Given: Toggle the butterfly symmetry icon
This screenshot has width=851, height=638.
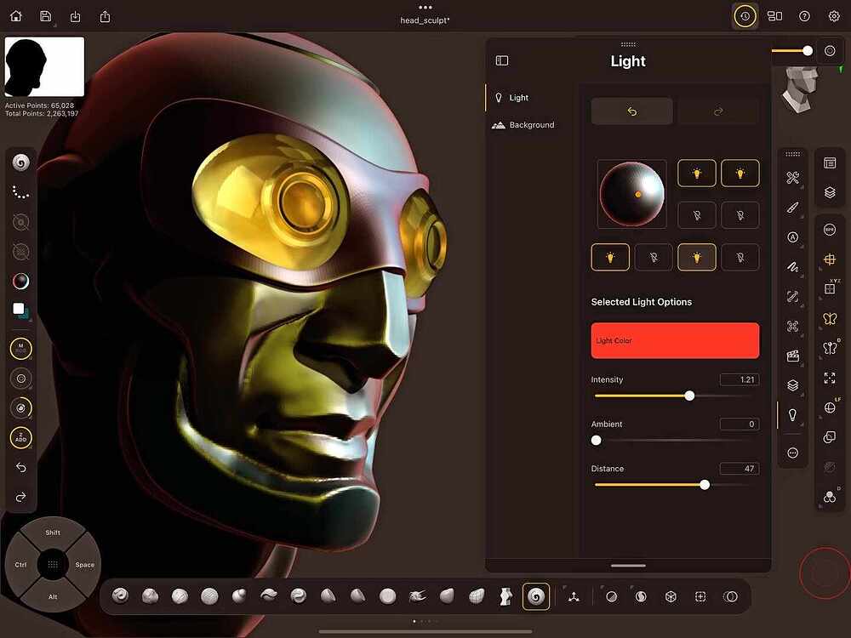Looking at the screenshot, I should point(830,319).
